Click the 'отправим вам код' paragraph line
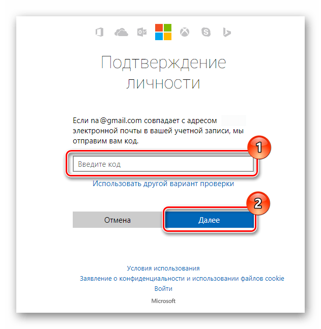 point(106,141)
